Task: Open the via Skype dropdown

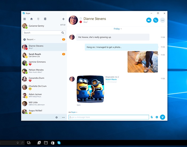Action: (x=74, y=112)
